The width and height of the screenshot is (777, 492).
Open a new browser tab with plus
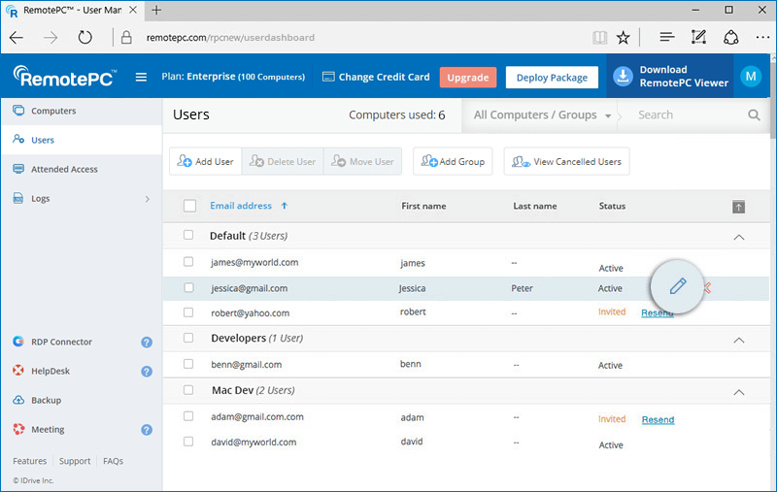click(x=156, y=10)
